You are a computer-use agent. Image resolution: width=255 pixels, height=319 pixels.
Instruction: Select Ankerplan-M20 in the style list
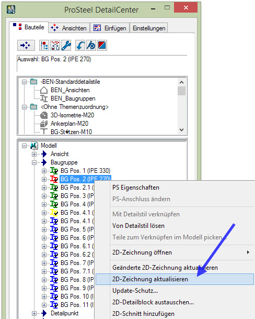coord(69,124)
